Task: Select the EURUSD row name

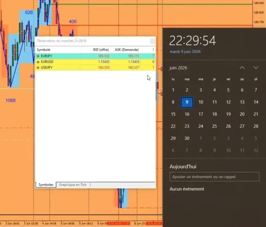Action: [47, 62]
